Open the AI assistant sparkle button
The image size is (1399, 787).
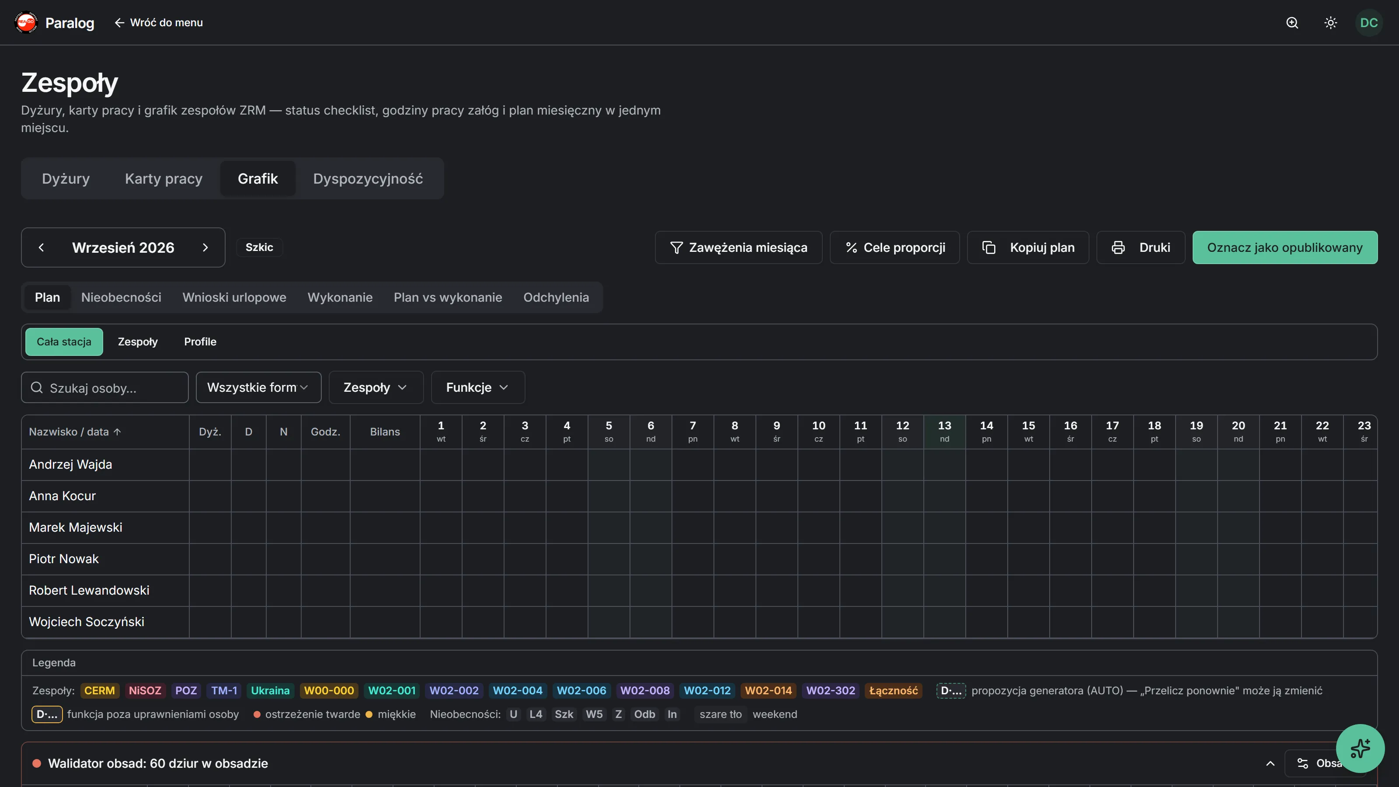(1360, 749)
